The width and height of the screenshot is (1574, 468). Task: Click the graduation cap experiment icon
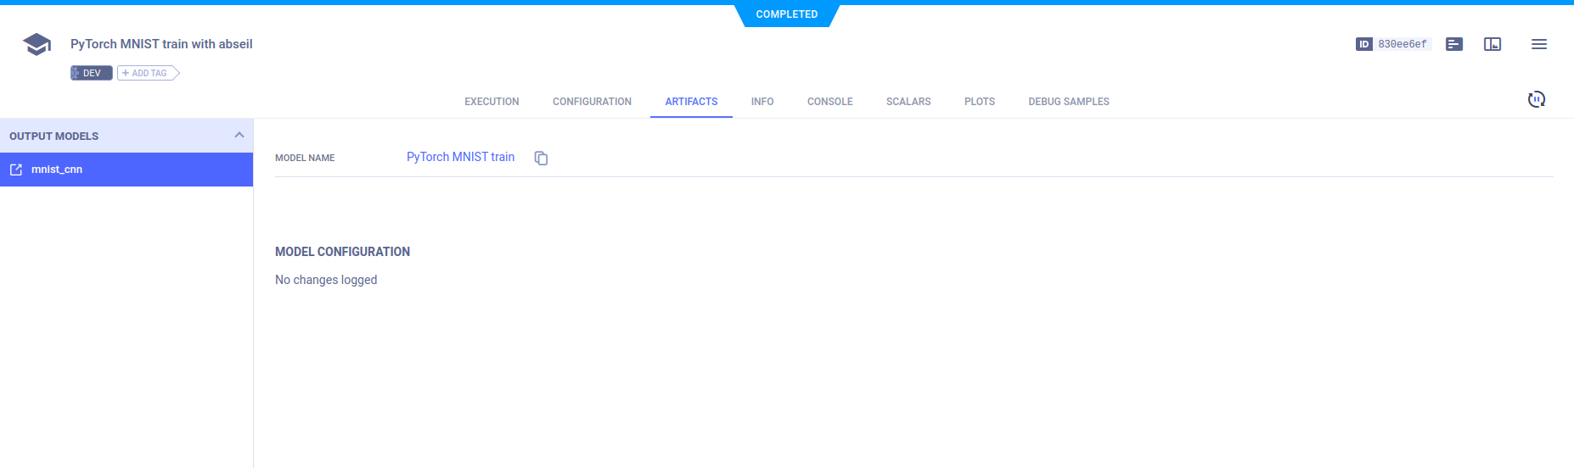(x=37, y=44)
